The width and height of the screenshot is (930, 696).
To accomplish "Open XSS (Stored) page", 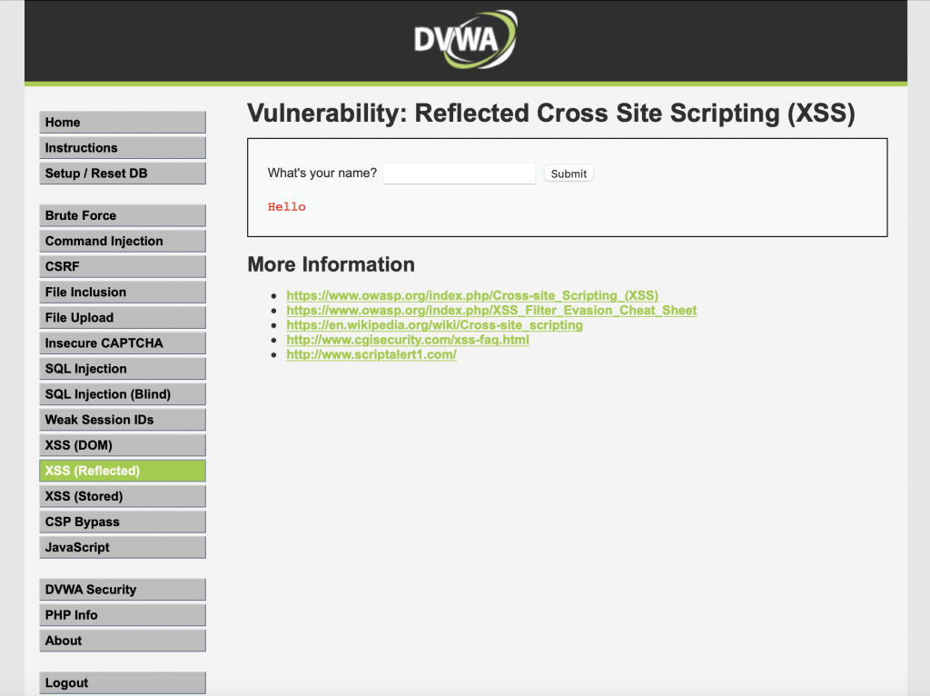I will [123, 496].
